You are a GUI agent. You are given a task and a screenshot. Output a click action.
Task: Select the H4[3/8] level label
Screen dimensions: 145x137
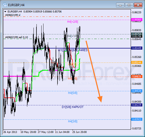click(x=73, y=121)
